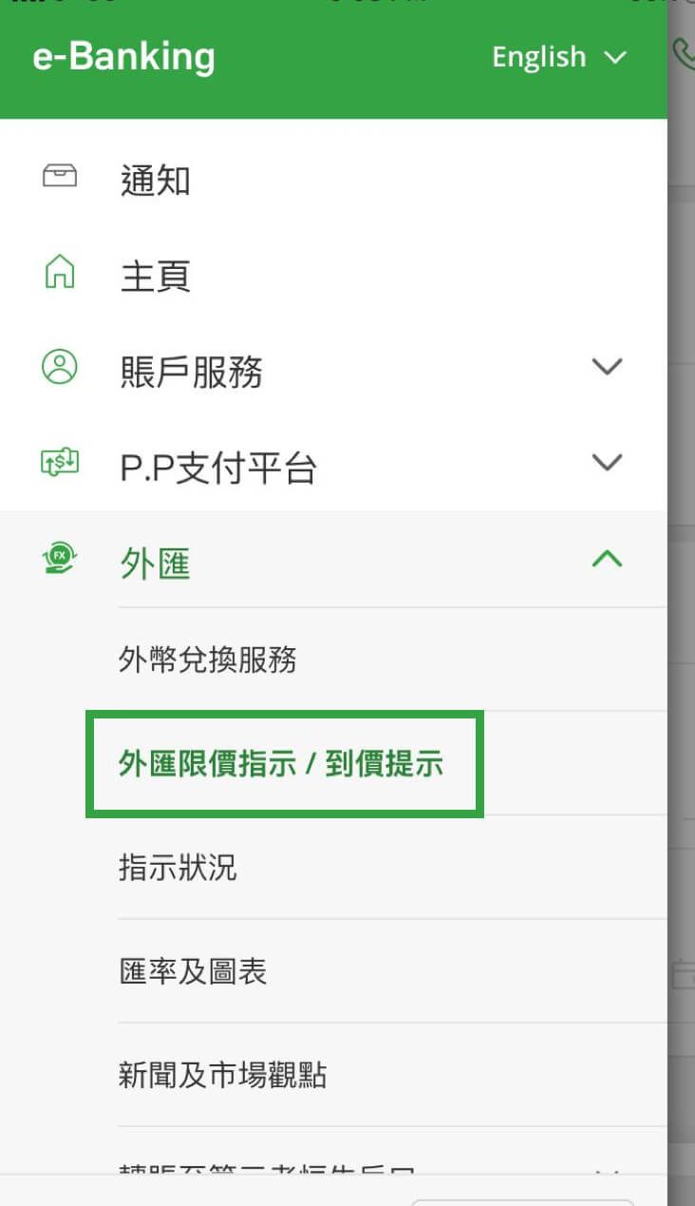This screenshot has width=695, height=1206.
Task: Click the 通知 menu label
Action: [156, 180]
